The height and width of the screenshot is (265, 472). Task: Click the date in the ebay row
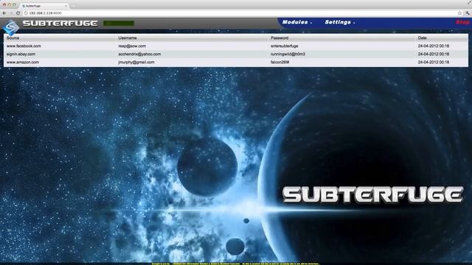tap(434, 54)
